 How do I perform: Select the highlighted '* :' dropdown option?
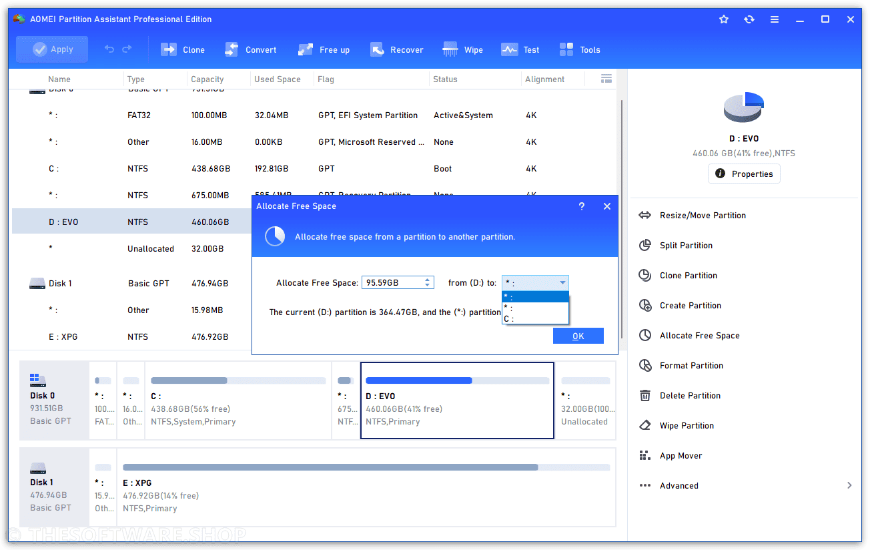coord(535,297)
